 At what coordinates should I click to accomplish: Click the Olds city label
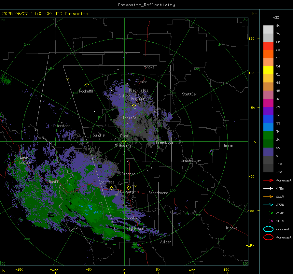coord(124,136)
